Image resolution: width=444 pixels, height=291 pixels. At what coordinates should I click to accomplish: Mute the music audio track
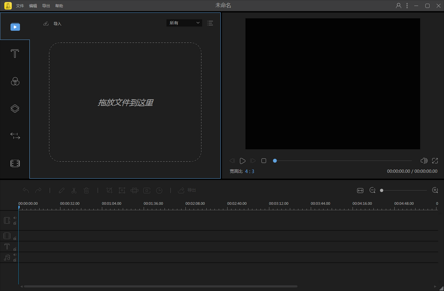coord(15,255)
